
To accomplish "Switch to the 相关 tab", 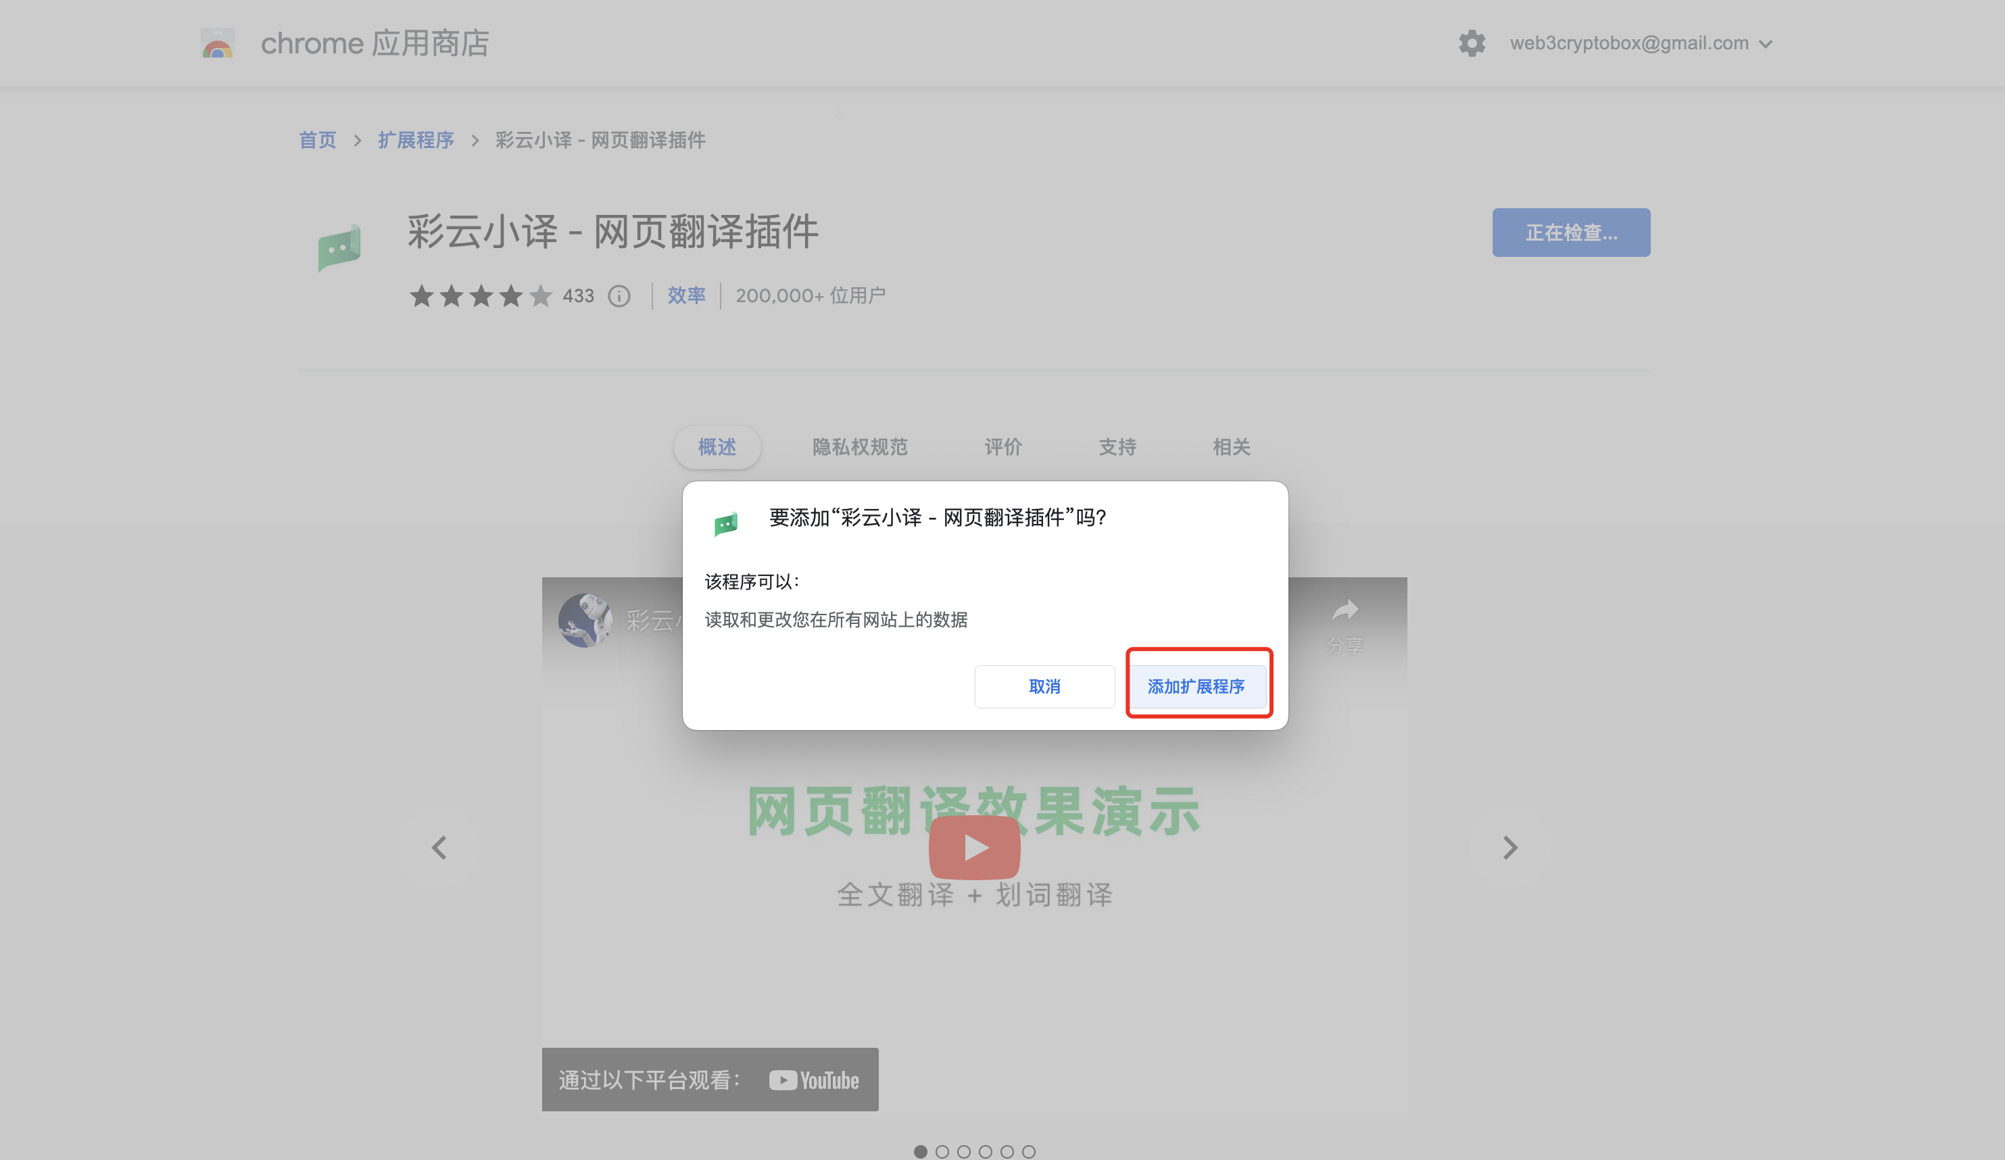I will 1231,447.
